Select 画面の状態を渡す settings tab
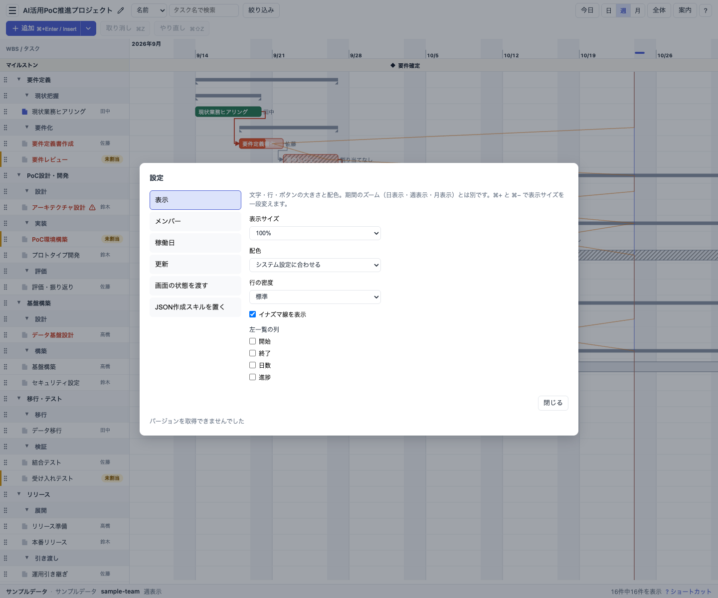This screenshot has height=598, width=718. tap(195, 286)
